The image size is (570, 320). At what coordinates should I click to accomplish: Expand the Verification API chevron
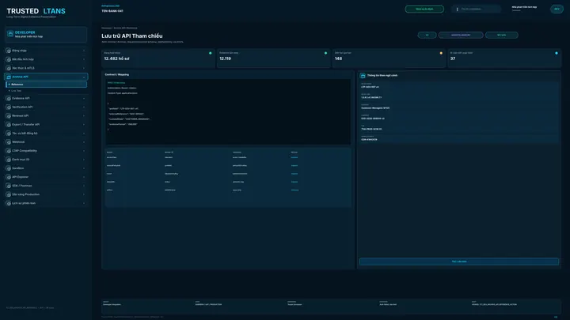84,107
